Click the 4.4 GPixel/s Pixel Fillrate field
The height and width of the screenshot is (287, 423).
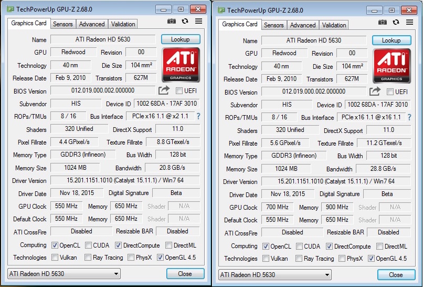click(x=75, y=142)
